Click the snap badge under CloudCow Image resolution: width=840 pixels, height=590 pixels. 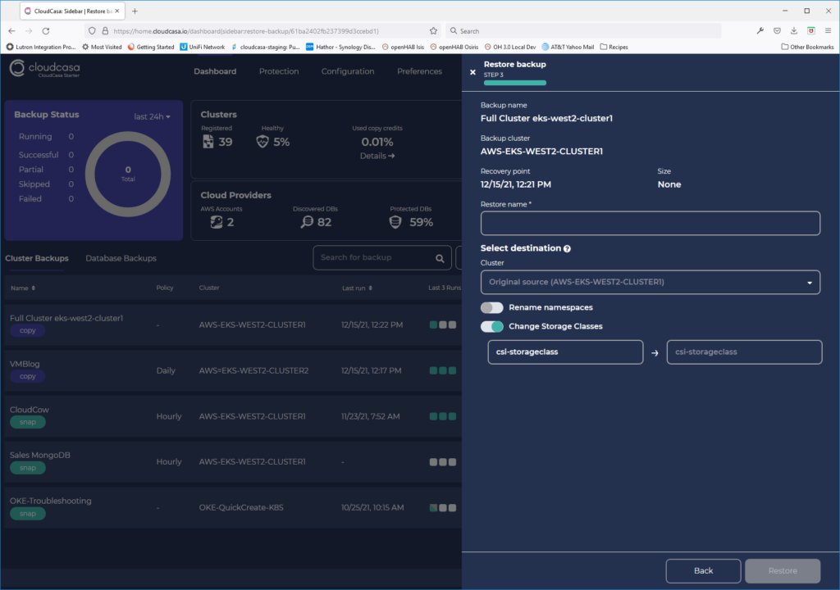point(28,422)
